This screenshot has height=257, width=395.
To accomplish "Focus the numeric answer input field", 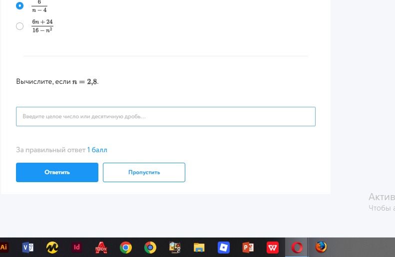I will (166, 117).
